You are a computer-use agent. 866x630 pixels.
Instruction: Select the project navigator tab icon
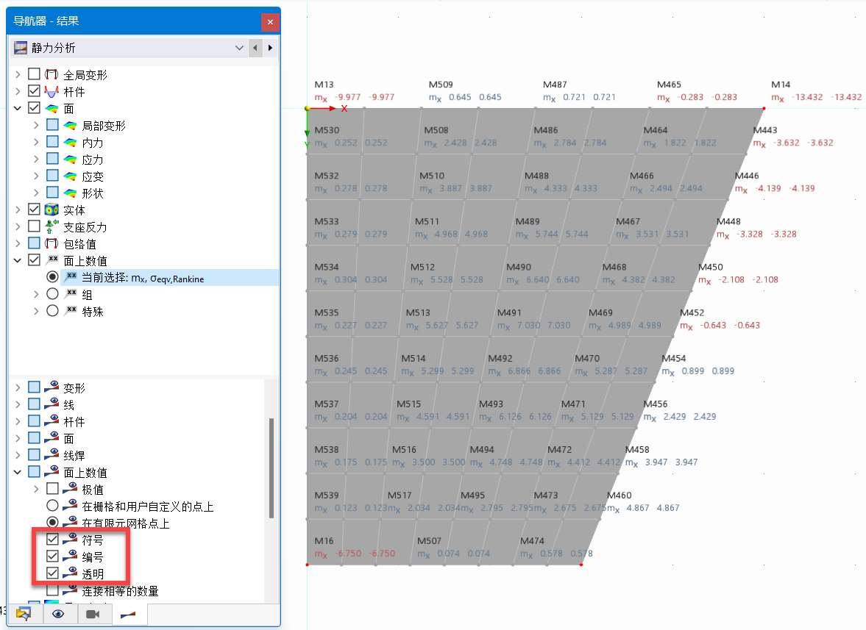pos(24,614)
